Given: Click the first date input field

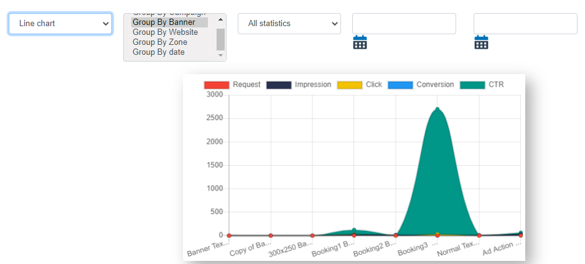Looking at the screenshot, I should tap(404, 24).
